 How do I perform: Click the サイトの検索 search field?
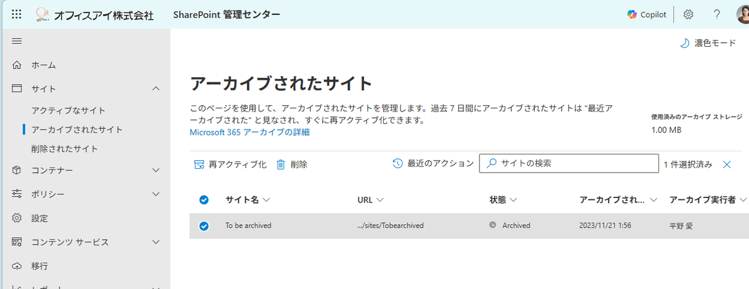[x=569, y=163]
